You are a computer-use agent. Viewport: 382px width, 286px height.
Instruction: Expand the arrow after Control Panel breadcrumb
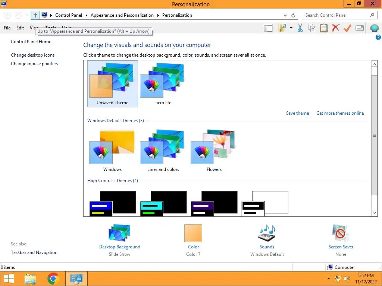[86, 15]
